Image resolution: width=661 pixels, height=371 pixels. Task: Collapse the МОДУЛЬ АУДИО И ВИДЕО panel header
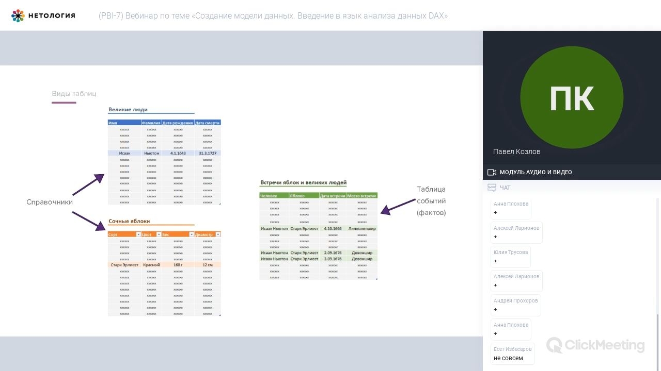tap(572, 172)
